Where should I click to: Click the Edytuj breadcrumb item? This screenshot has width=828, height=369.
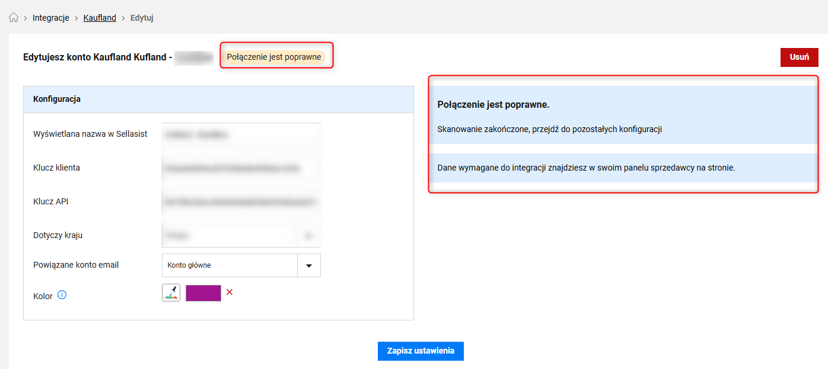(x=142, y=18)
